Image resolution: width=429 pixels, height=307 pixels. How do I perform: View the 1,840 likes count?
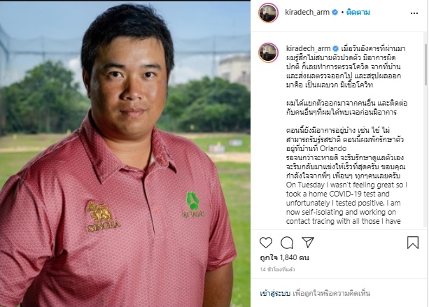(x=285, y=257)
